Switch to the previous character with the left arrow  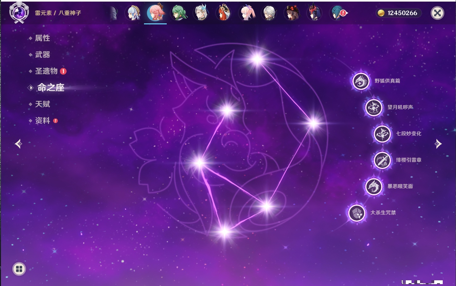pyautogui.click(x=18, y=144)
